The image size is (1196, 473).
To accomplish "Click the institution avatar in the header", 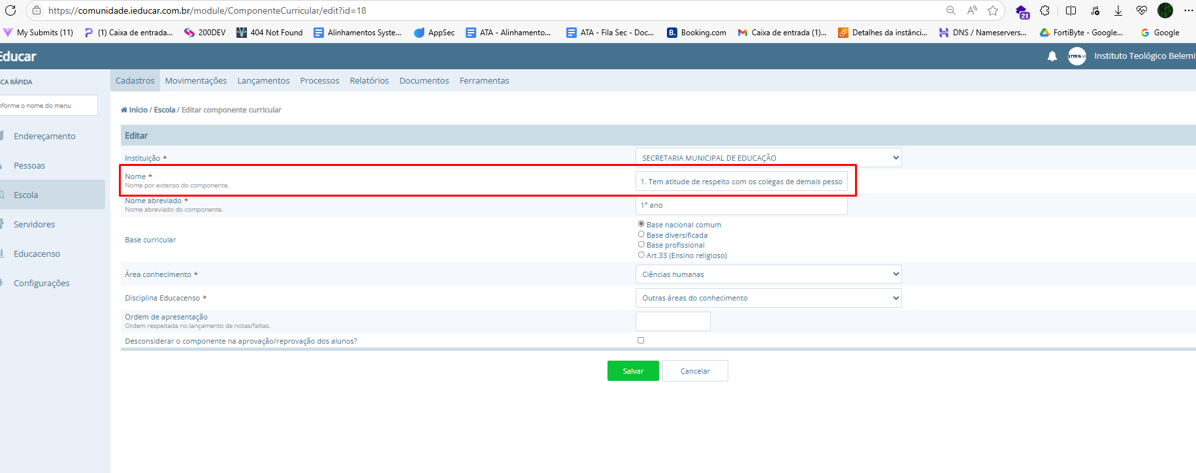I will 1077,56.
